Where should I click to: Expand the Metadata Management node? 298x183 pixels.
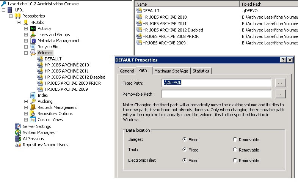click(26, 41)
